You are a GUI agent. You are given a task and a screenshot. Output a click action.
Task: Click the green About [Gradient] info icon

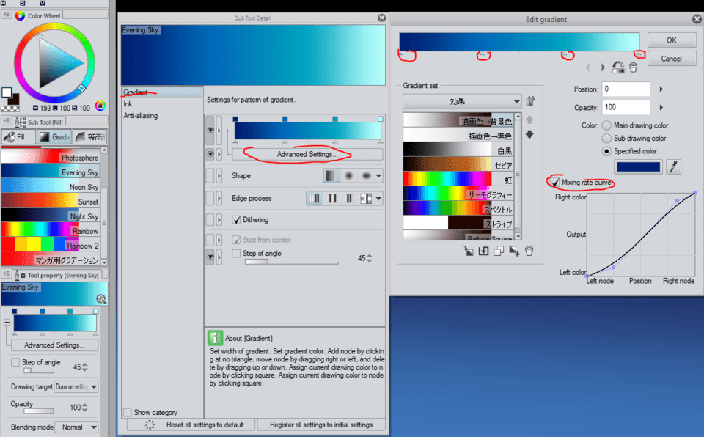click(215, 338)
